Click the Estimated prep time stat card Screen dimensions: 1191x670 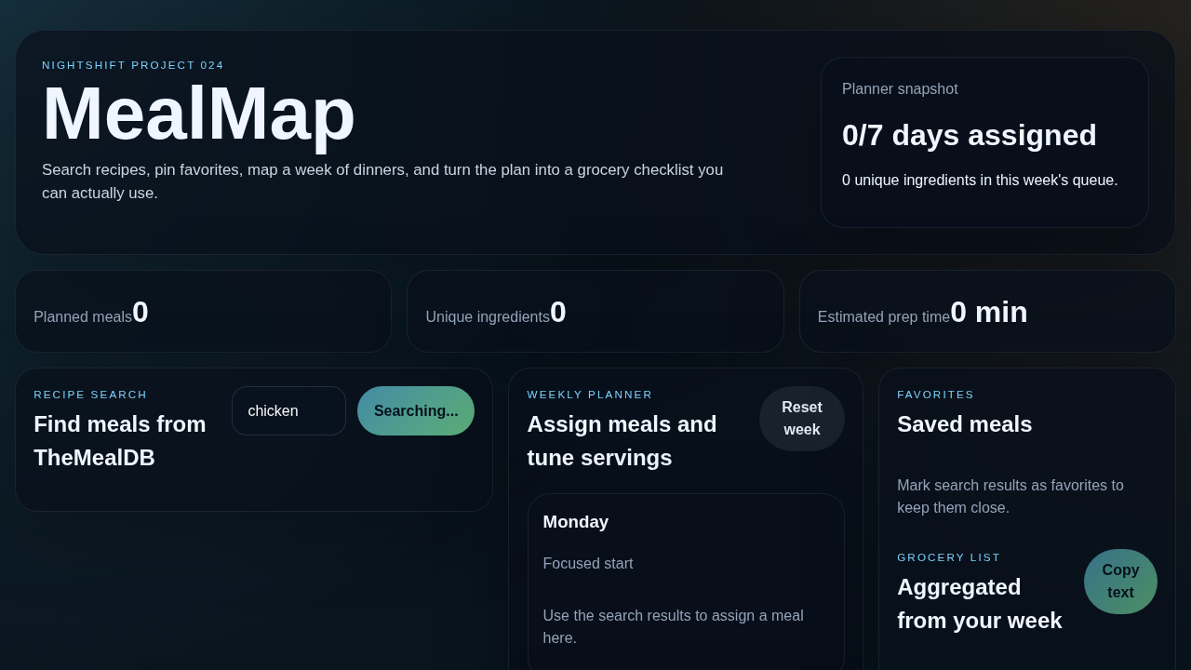pos(987,311)
